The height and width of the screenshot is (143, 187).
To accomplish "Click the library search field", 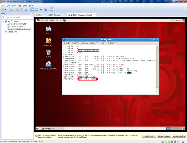I will pyautogui.click(x=17, y=17).
